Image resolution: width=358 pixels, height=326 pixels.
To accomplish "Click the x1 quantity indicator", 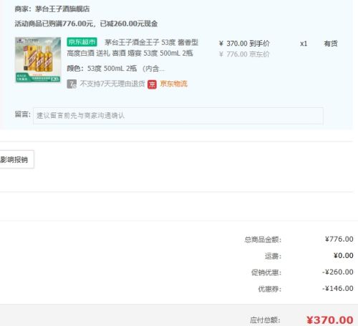I will (x=304, y=44).
